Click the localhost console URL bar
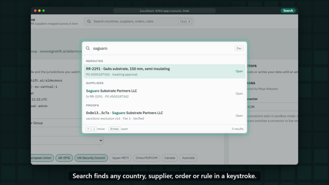The width and height of the screenshot is (329, 185). click(164, 11)
